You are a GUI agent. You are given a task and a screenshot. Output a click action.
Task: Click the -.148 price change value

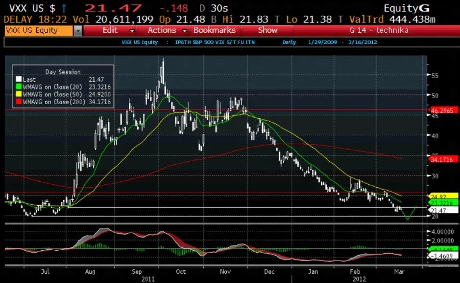tap(174, 8)
